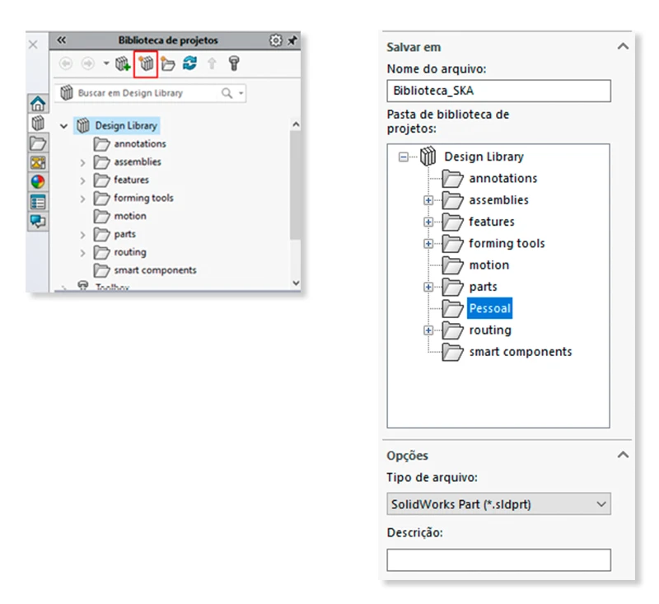659x604 pixels.
Task: Click the Add File Location icon
Action: 146,64
